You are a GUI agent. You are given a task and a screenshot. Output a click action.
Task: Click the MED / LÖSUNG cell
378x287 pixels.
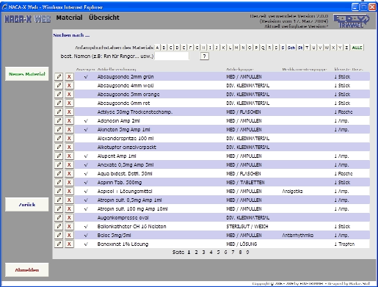[241, 244]
